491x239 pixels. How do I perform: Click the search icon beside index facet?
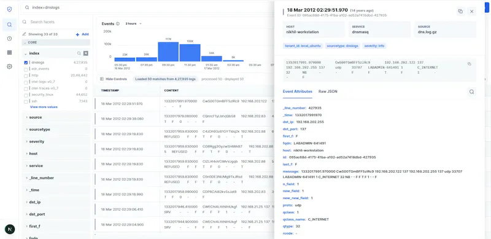(x=79, y=53)
